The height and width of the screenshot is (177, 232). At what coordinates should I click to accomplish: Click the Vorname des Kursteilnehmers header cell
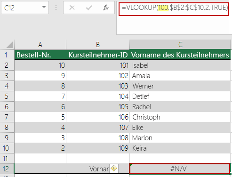tap(180, 55)
